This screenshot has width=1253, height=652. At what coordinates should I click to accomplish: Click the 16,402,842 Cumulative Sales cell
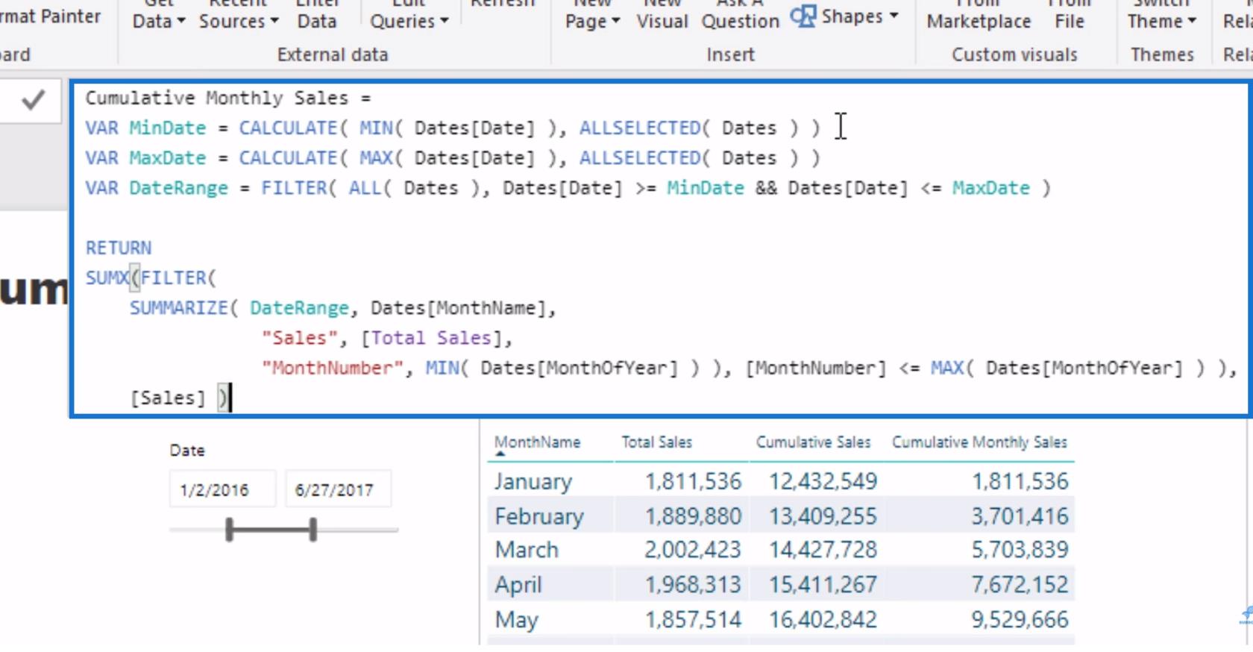[x=823, y=620]
